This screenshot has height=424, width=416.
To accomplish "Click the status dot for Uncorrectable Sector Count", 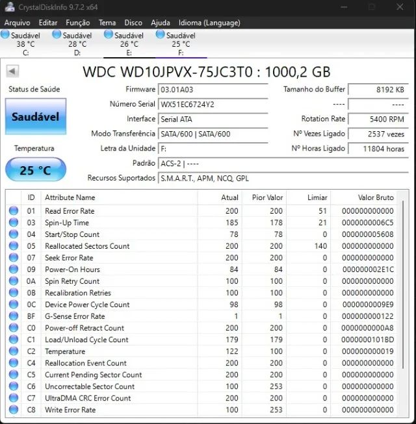I will click(x=14, y=386).
